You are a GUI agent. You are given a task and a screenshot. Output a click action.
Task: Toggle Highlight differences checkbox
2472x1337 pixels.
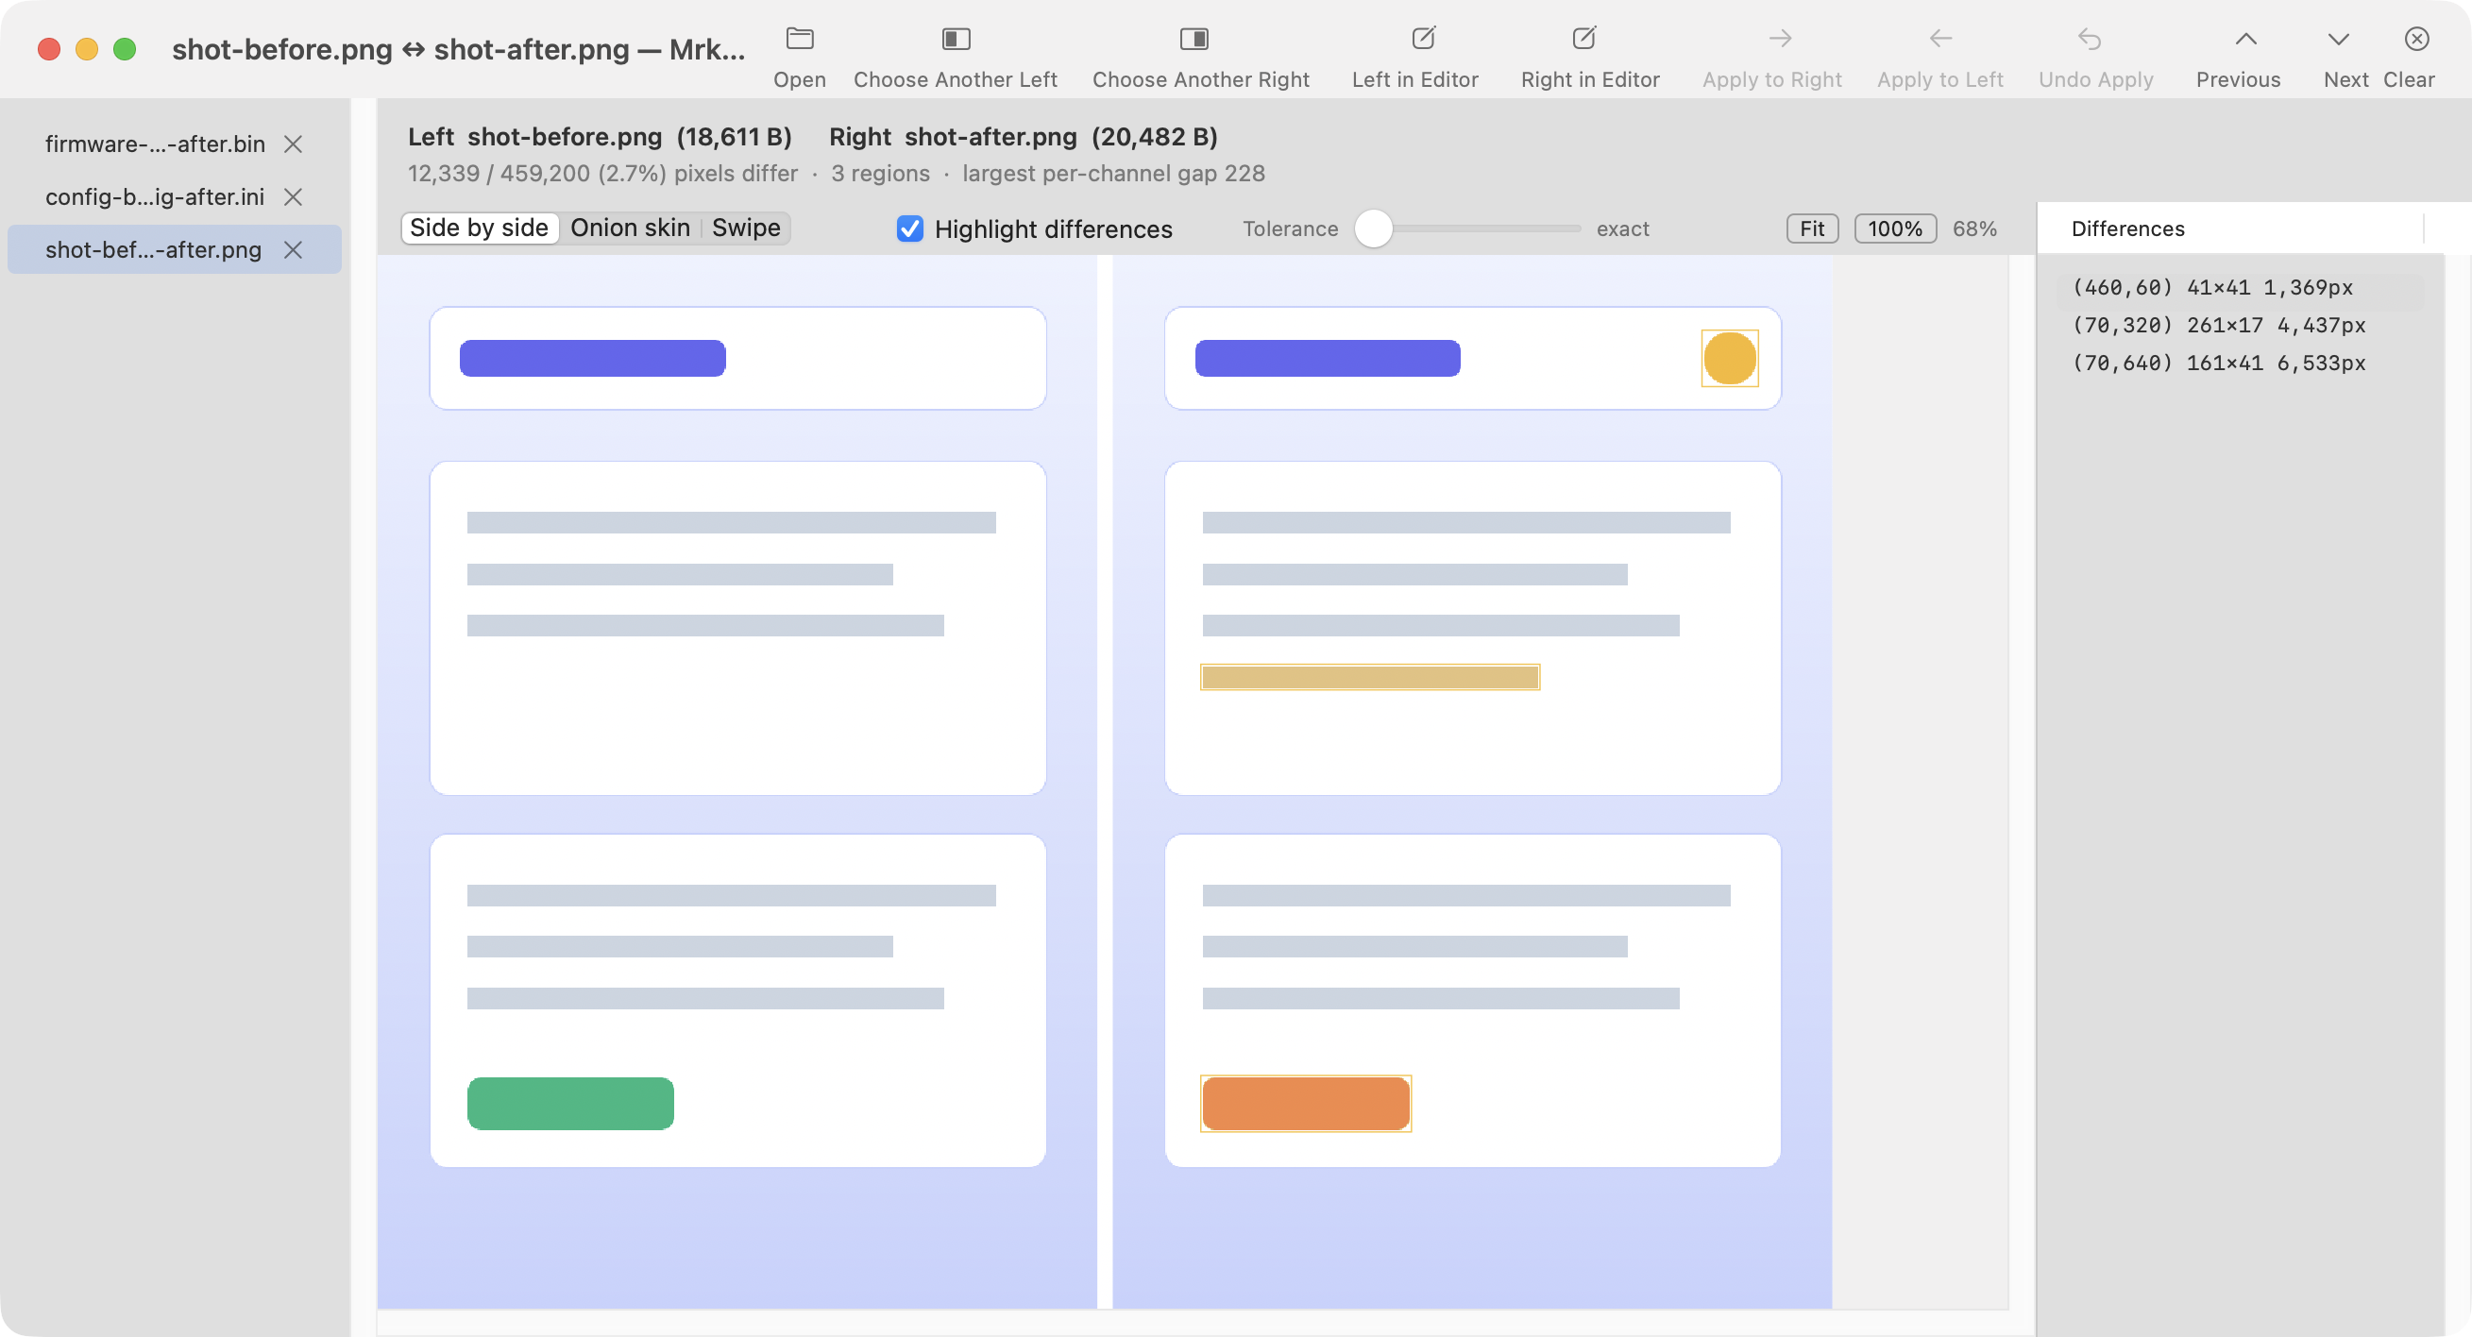pos(909,228)
